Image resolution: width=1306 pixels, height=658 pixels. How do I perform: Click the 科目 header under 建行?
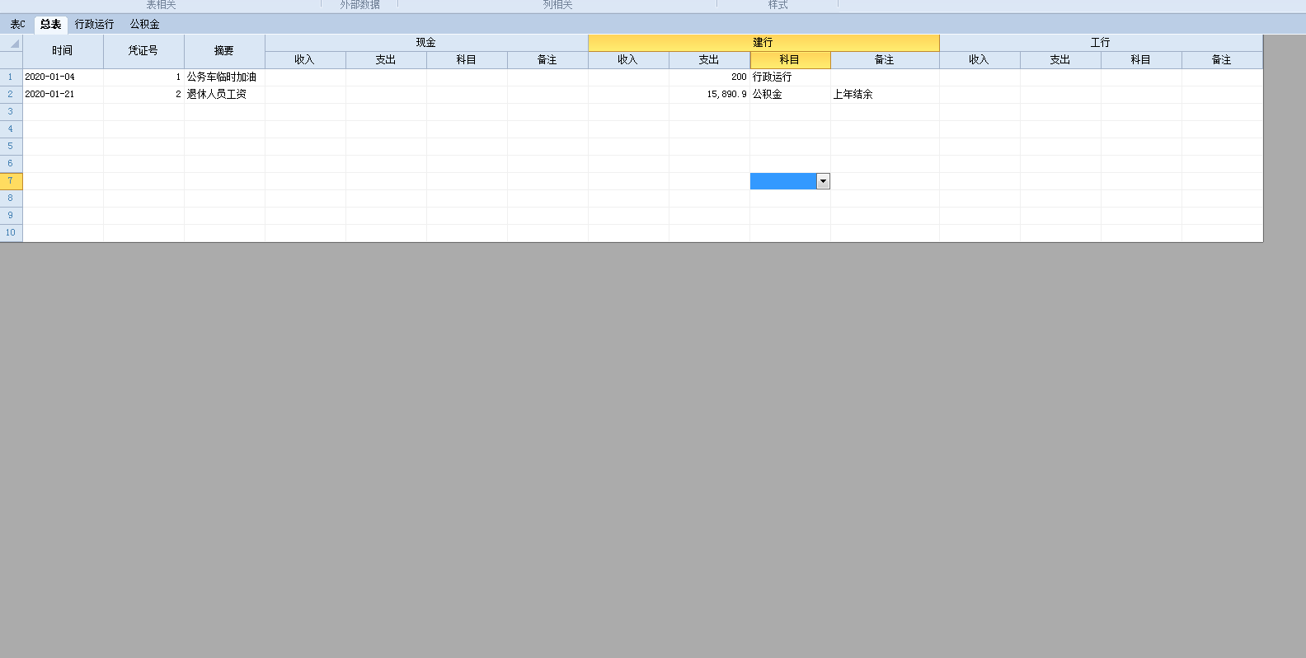pyautogui.click(x=790, y=60)
